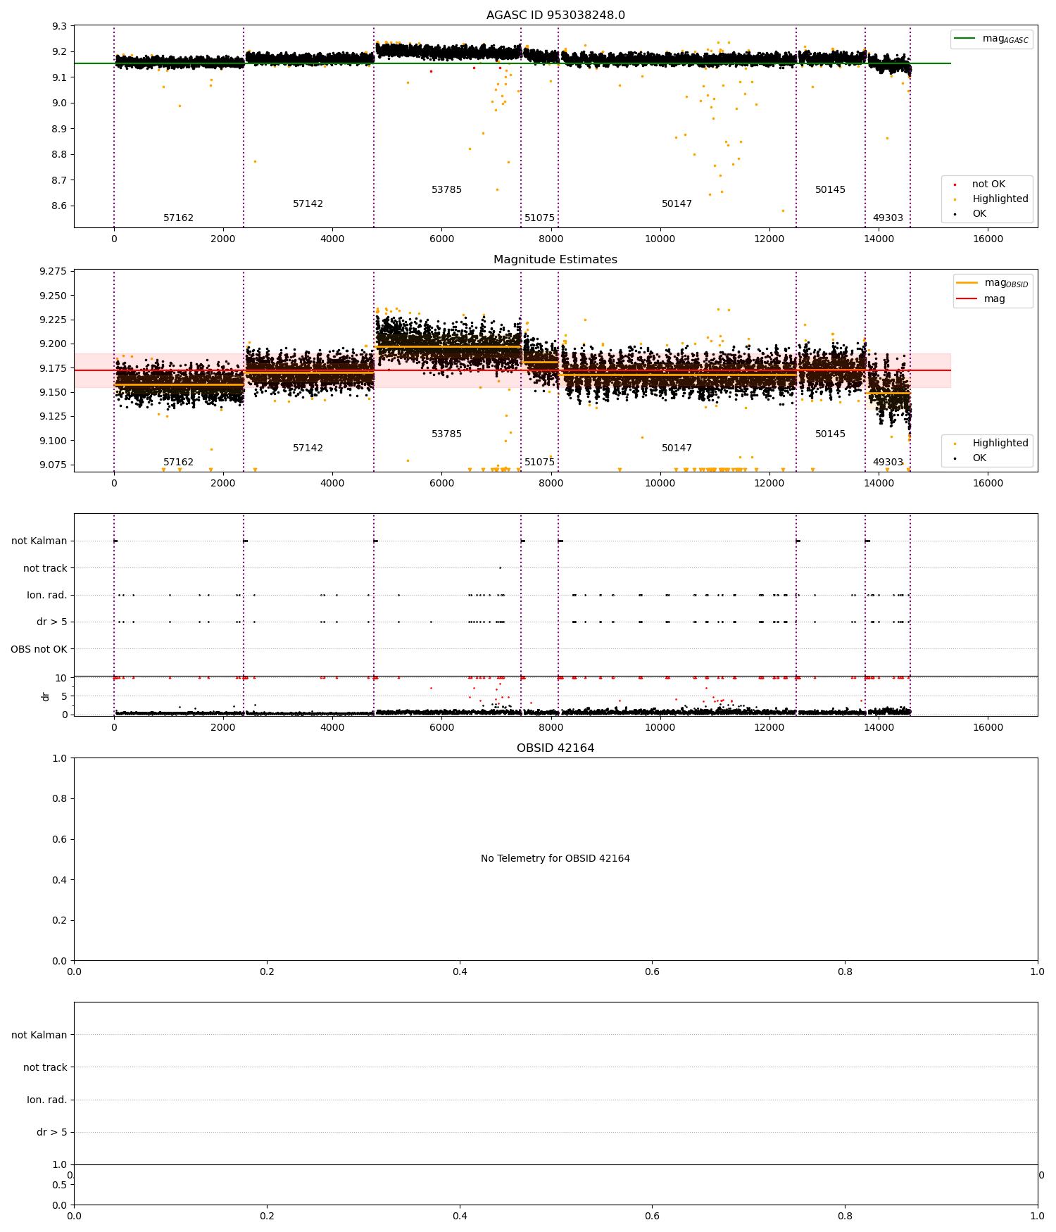
Task: Click the red 'mag' legend line
Action: click(x=967, y=299)
